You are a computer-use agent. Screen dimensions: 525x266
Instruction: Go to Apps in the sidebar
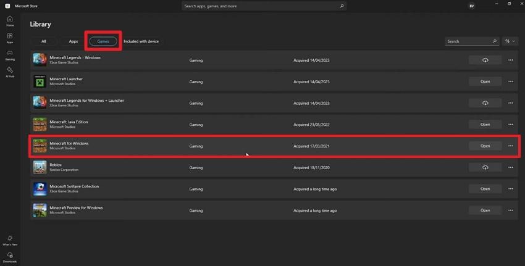tap(10, 38)
